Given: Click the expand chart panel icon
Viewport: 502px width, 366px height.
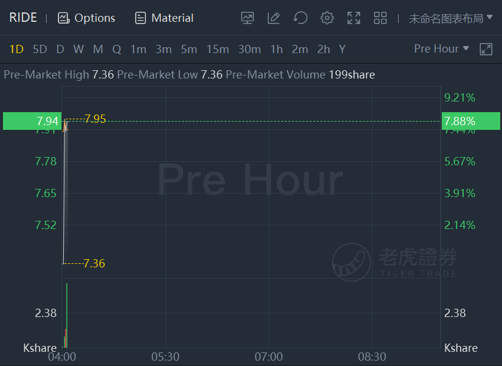Looking at the screenshot, I should (x=485, y=49).
